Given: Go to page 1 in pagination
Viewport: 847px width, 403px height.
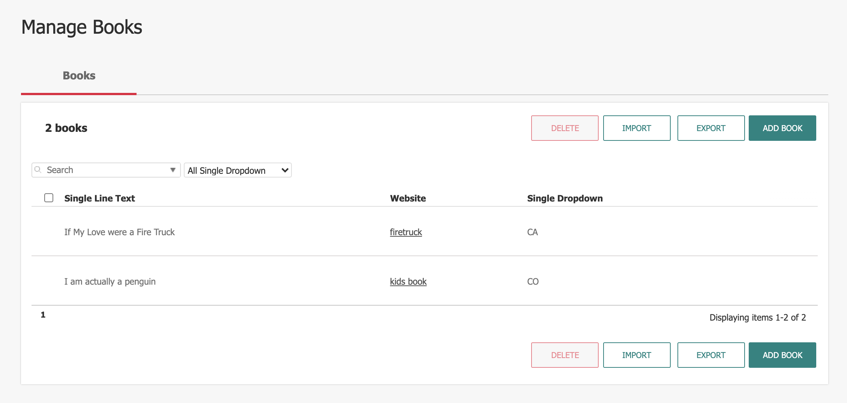Looking at the screenshot, I should tap(43, 315).
